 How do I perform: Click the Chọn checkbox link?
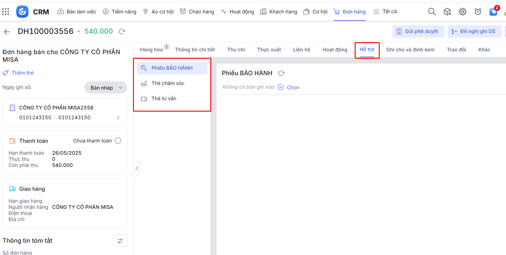tap(289, 87)
